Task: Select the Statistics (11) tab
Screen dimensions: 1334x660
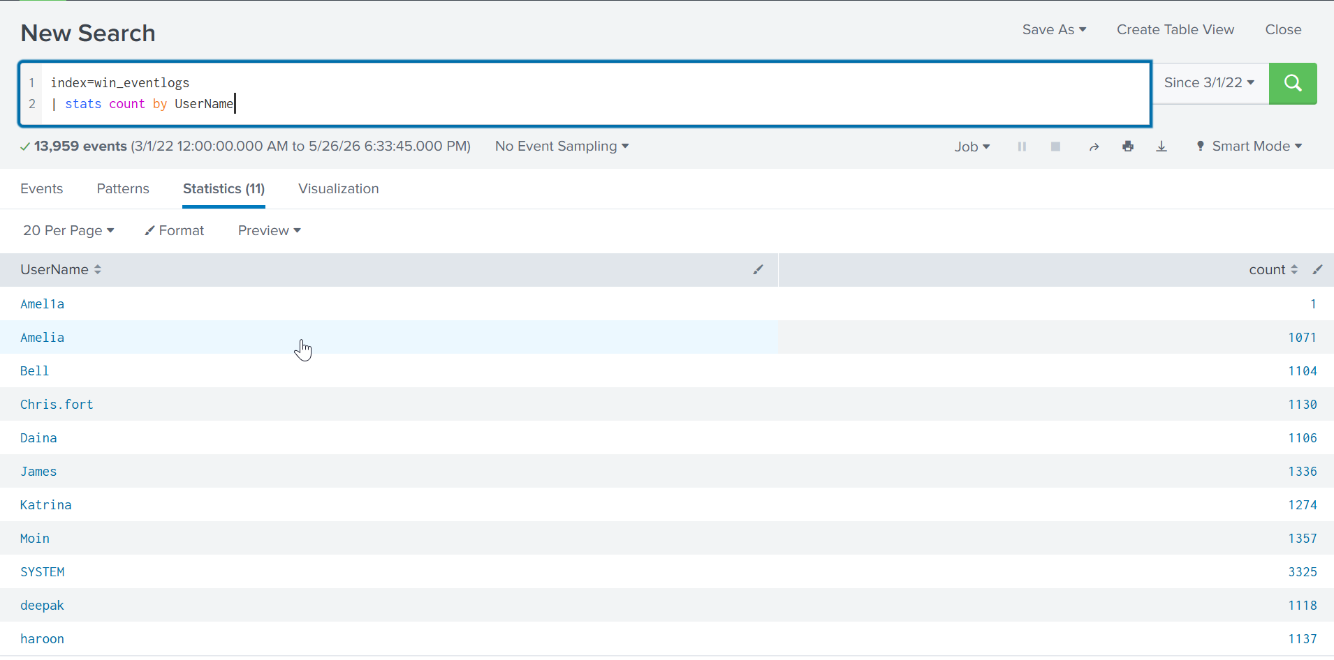Action: (223, 188)
